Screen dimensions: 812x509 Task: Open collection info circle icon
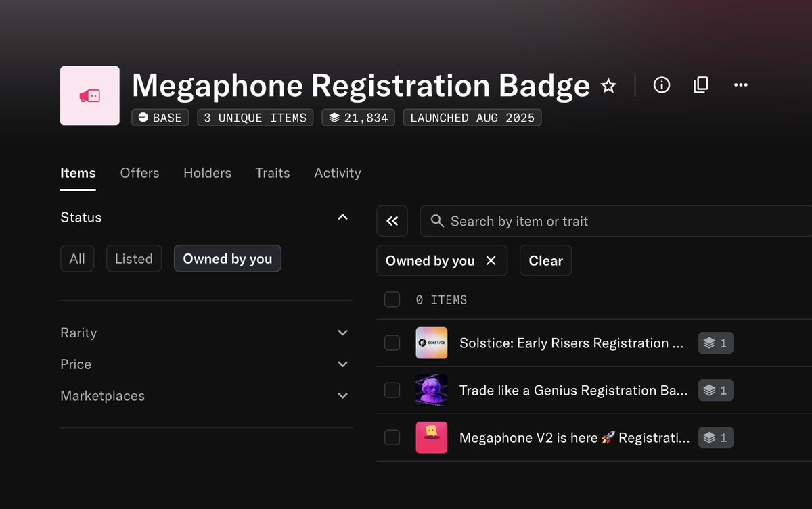(662, 84)
